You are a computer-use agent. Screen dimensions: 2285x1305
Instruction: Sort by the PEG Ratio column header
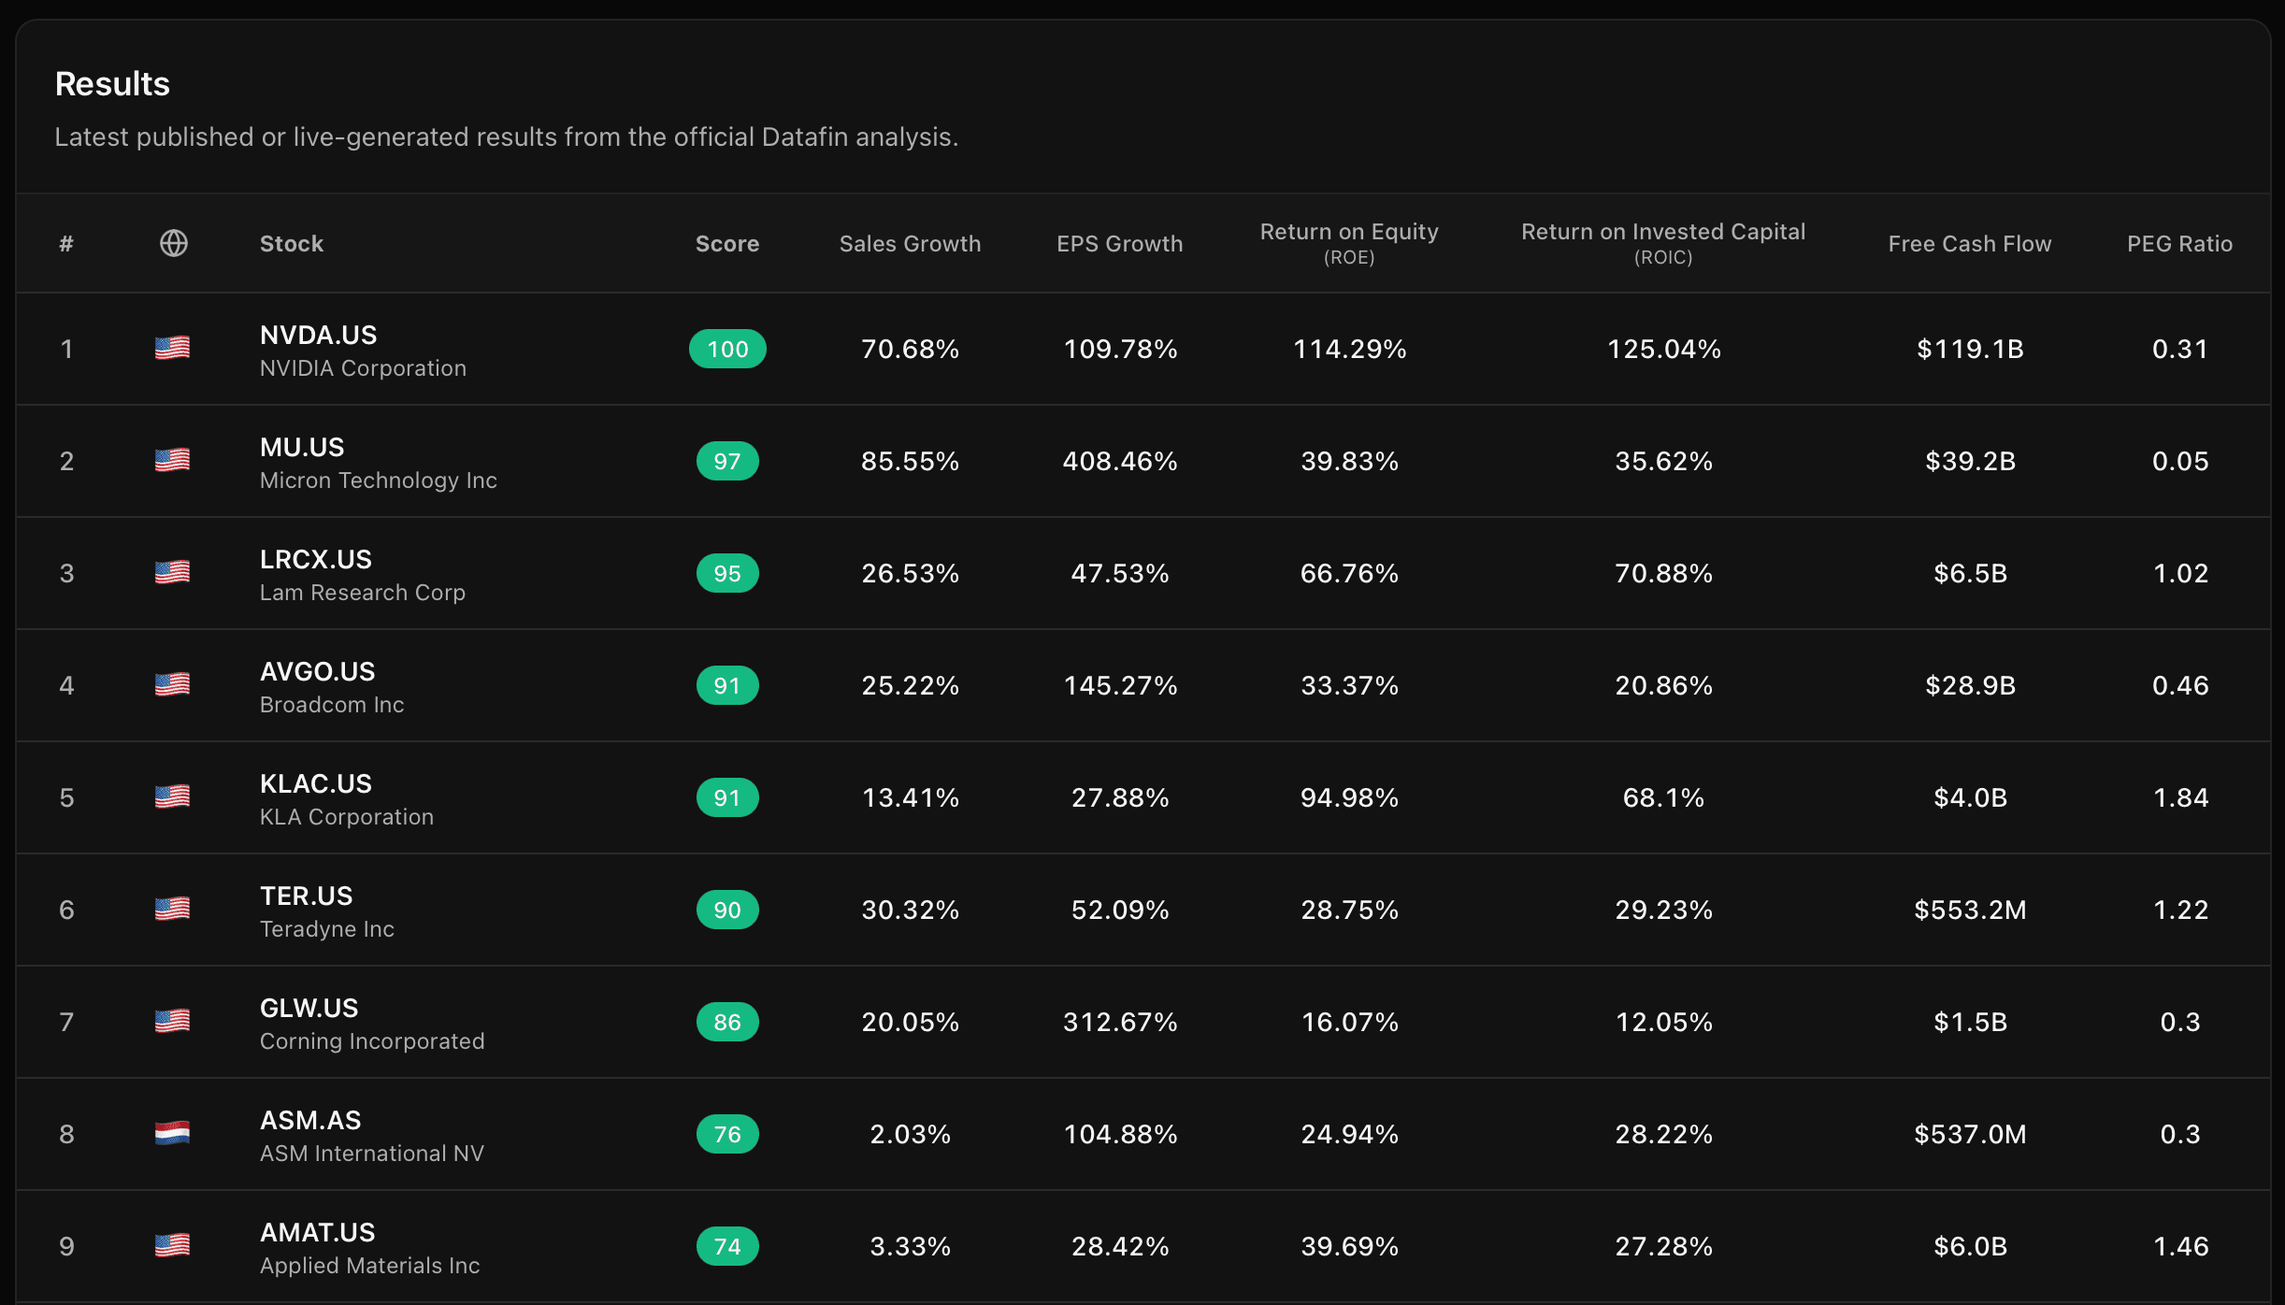2179,244
